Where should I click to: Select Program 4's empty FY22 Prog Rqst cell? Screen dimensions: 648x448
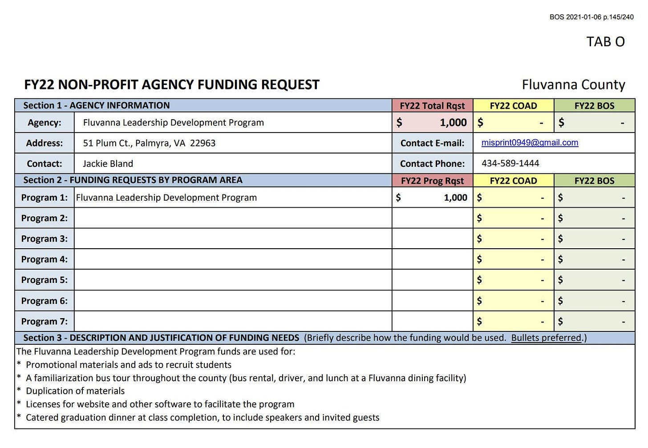(432, 259)
